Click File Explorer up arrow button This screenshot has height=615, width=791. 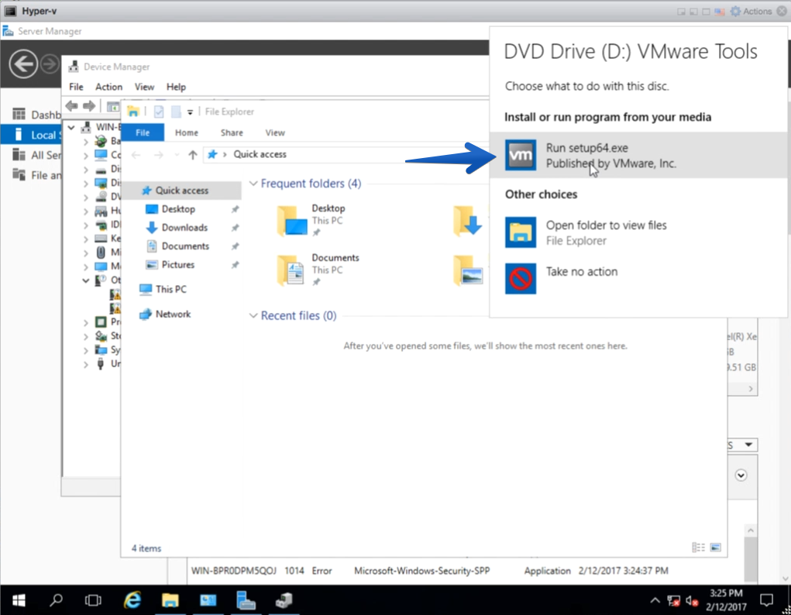coord(192,155)
